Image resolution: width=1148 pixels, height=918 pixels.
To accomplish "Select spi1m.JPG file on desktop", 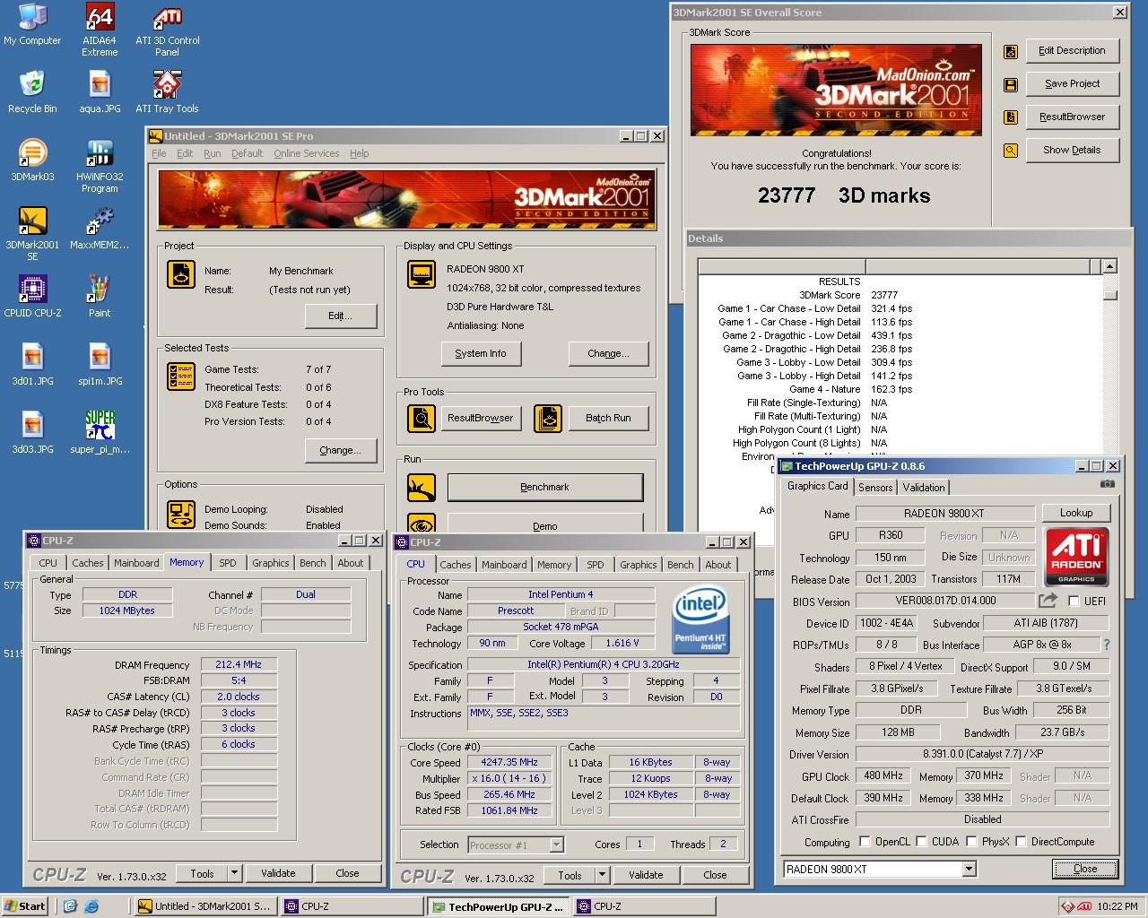I will click(x=100, y=365).
